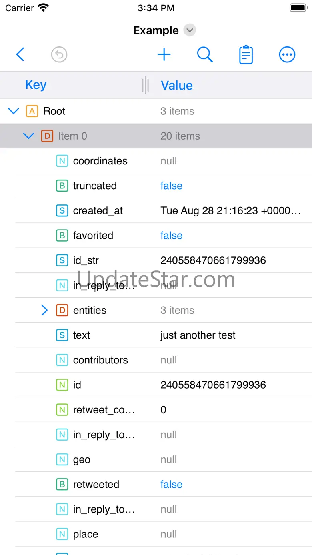Select the Root key label
This screenshot has width=312, height=555.
[54, 111]
